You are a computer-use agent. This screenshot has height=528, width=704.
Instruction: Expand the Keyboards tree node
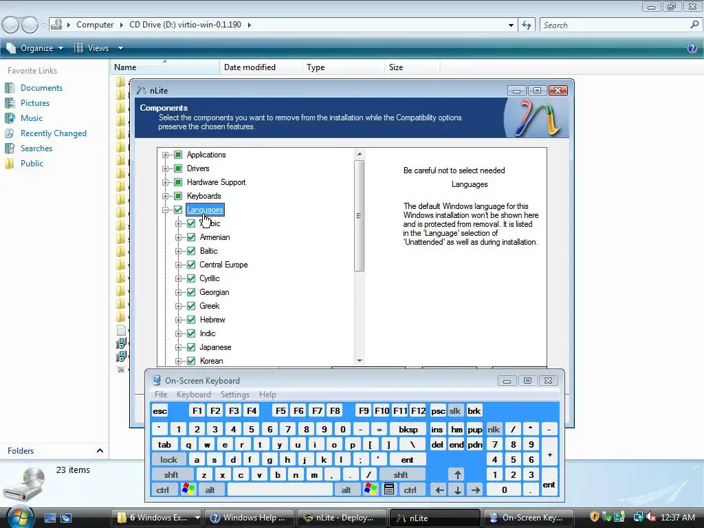(x=165, y=196)
